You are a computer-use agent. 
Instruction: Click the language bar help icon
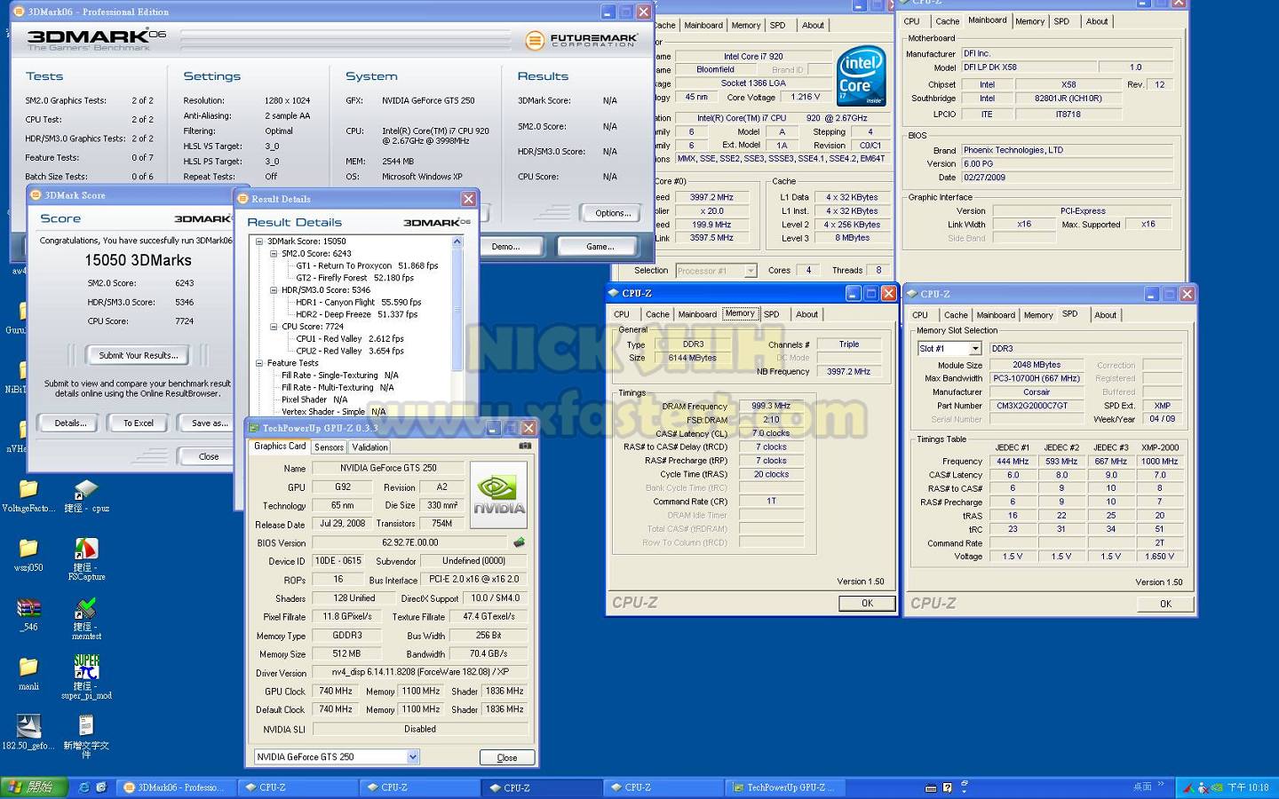point(948,787)
